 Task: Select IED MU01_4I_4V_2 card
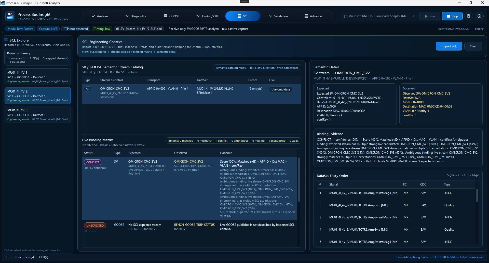[38, 96]
